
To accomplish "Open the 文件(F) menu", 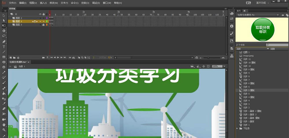I will pos(12,3).
